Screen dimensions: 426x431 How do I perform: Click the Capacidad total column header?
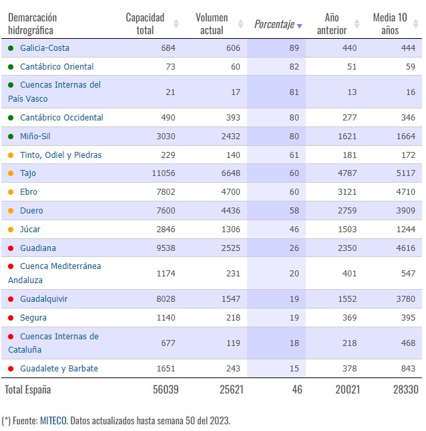click(x=145, y=24)
